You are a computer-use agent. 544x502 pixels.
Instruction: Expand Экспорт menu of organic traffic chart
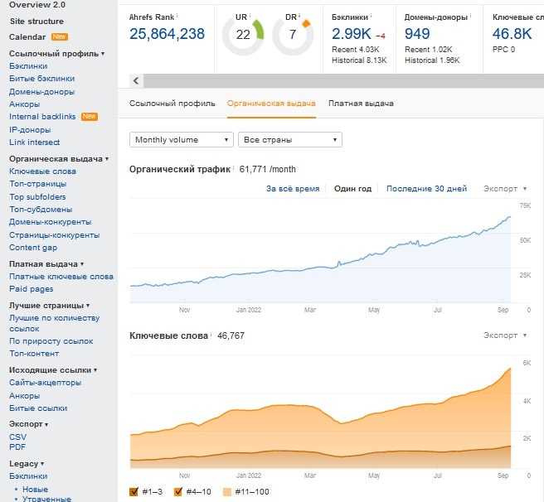coord(503,189)
